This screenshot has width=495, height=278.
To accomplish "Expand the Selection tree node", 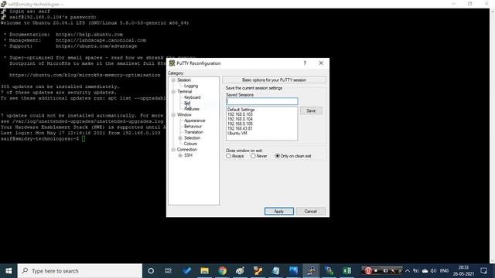I will [180, 138].
